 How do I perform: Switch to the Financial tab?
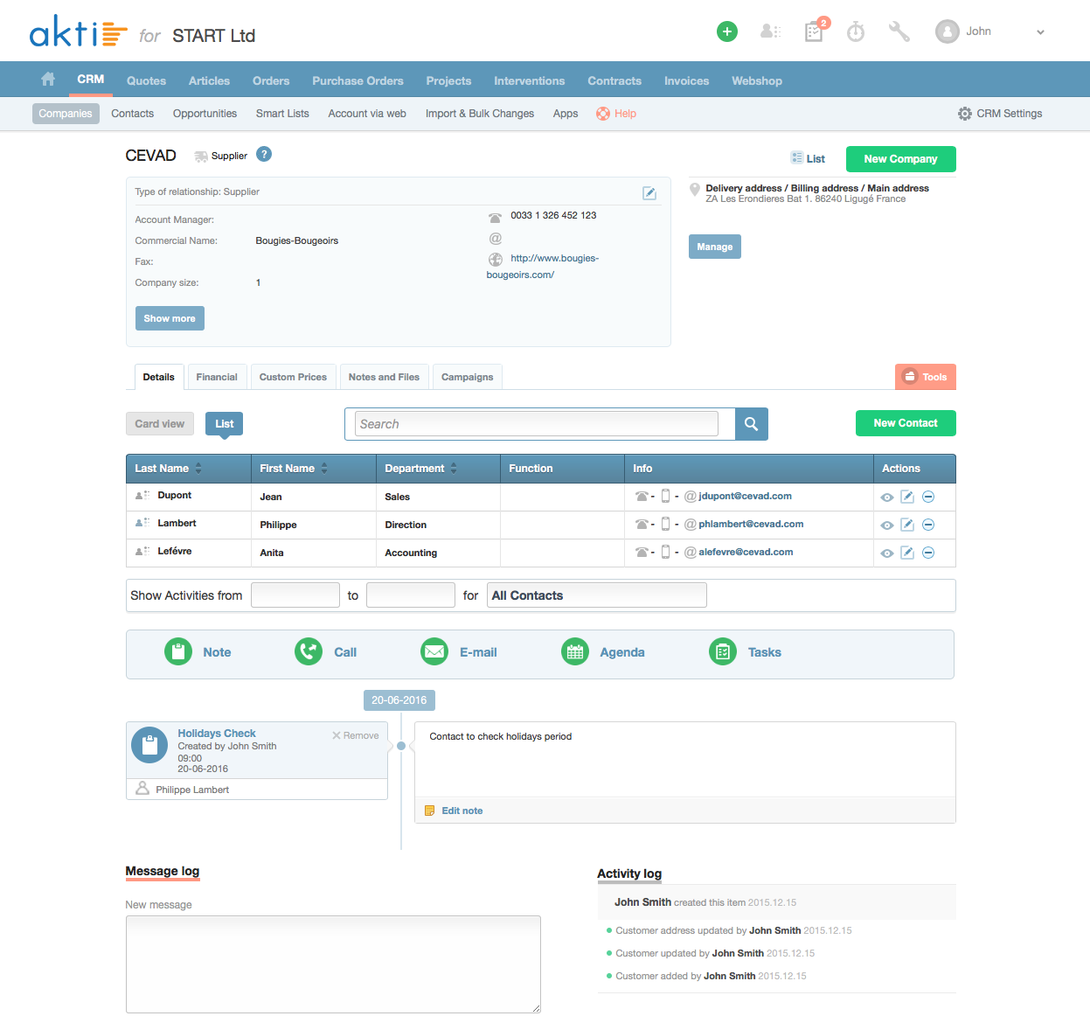(x=217, y=376)
